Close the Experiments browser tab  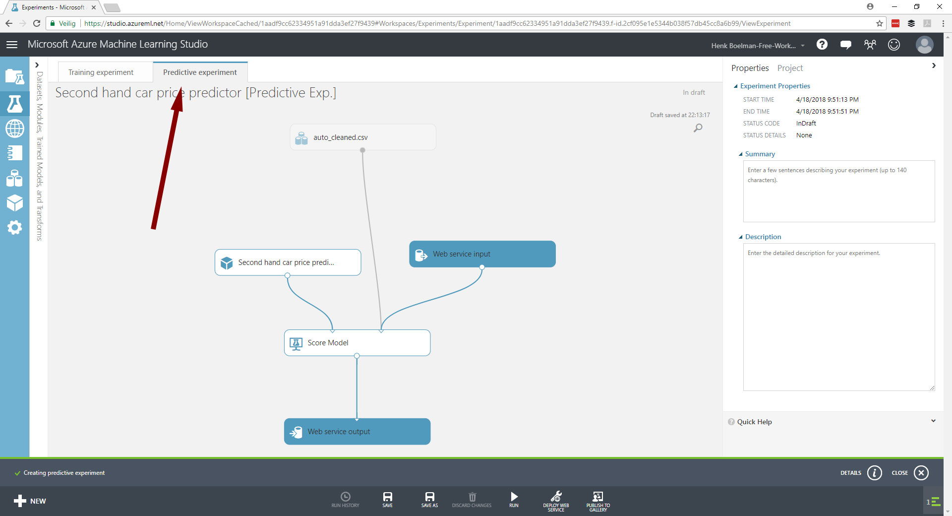click(x=94, y=7)
